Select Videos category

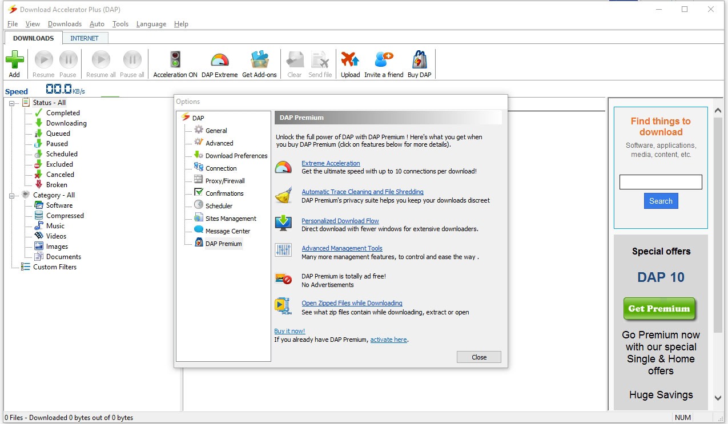[56, 236]
